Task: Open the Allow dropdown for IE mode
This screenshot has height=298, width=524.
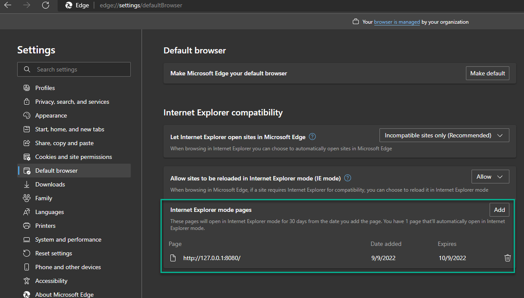Action: pos(490,177)
